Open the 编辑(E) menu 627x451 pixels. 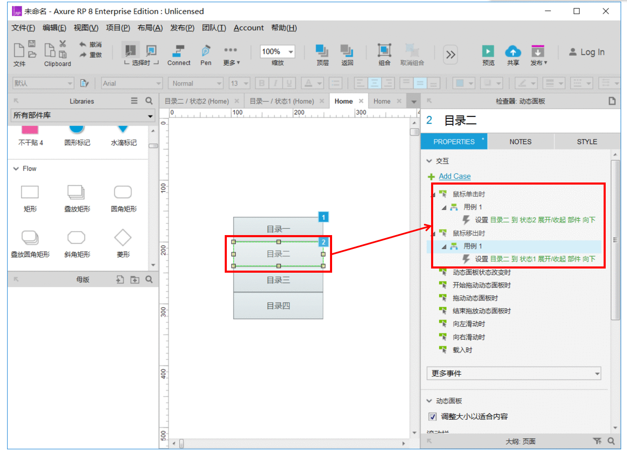pyautogui.click(x=54, y=28)
